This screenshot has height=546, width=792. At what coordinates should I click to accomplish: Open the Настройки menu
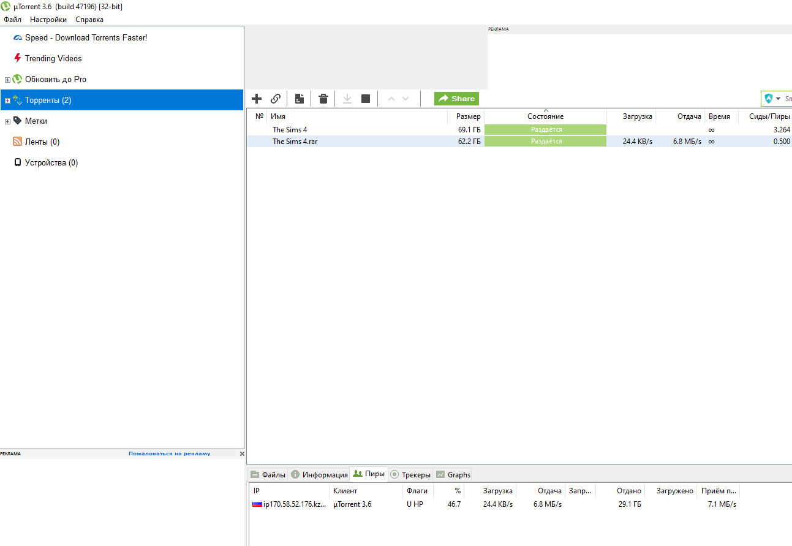(48, 20)
